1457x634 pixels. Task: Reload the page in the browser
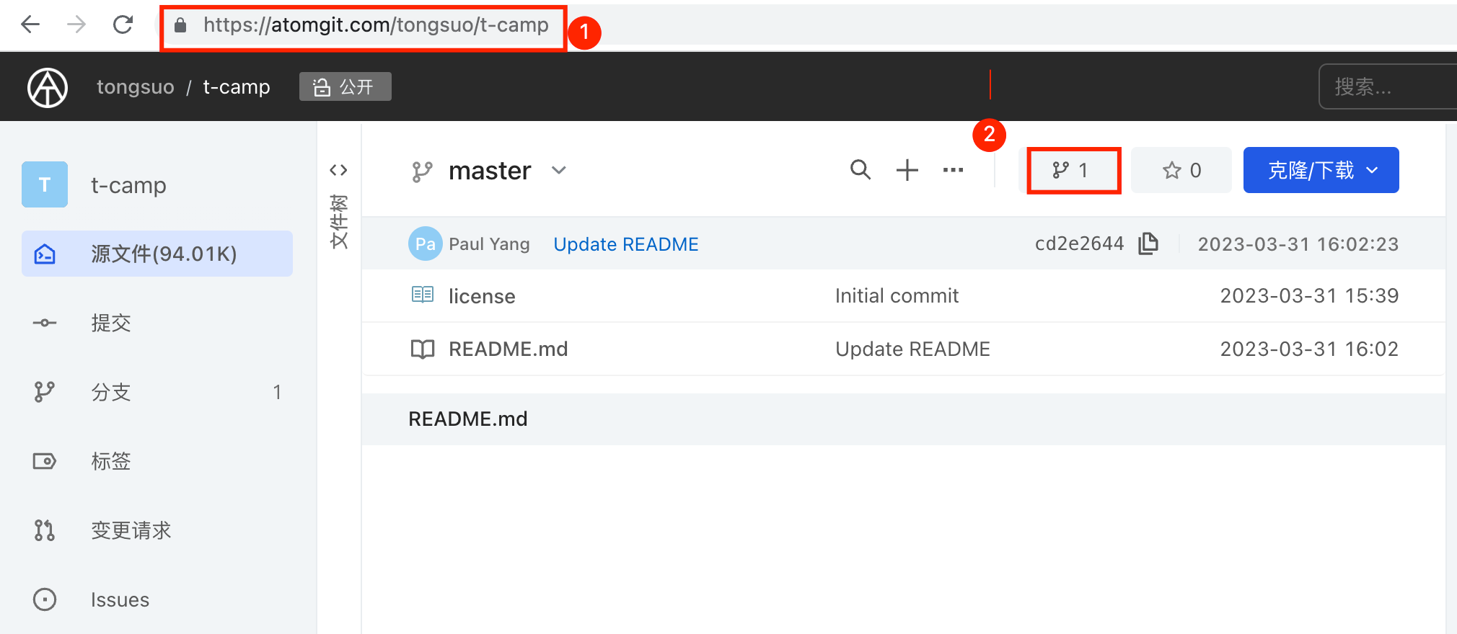(x=123, y=25)
